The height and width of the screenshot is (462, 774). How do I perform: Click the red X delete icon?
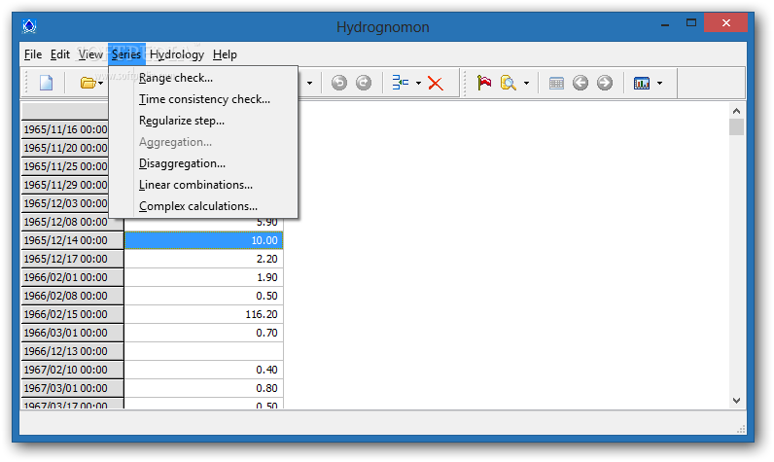[436, 83]
